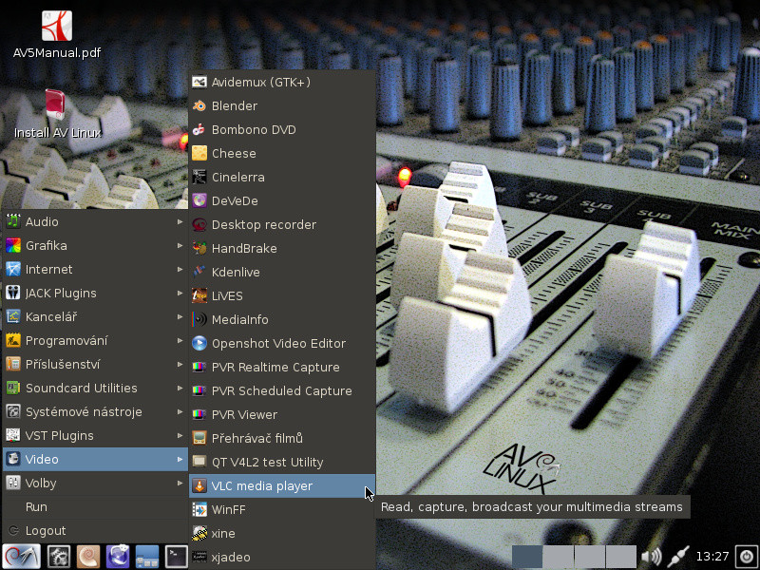Launch VLC media player entry
The width and height of the screenshot is (760, 570).
click(282, 485)
